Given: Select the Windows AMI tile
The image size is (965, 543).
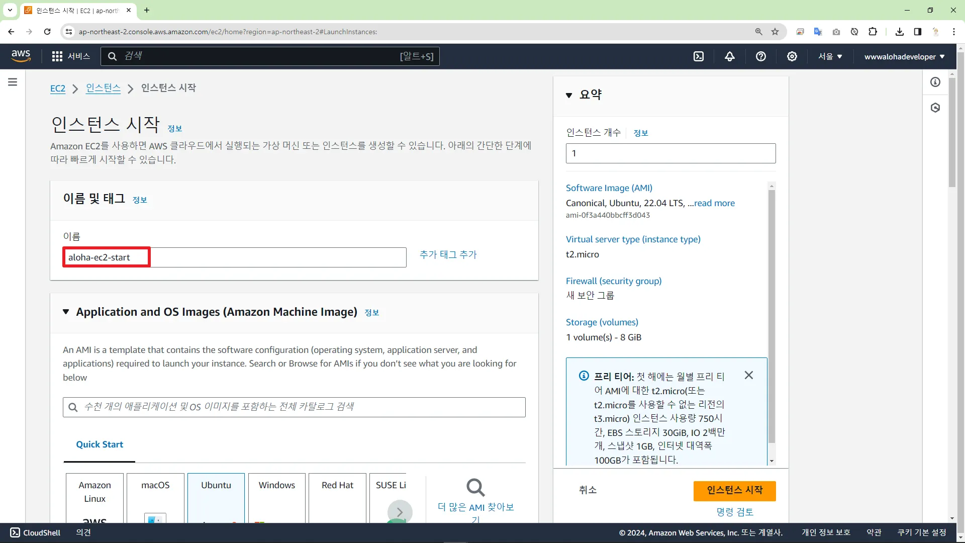Looking at the screenshot, I should [277, 497].
